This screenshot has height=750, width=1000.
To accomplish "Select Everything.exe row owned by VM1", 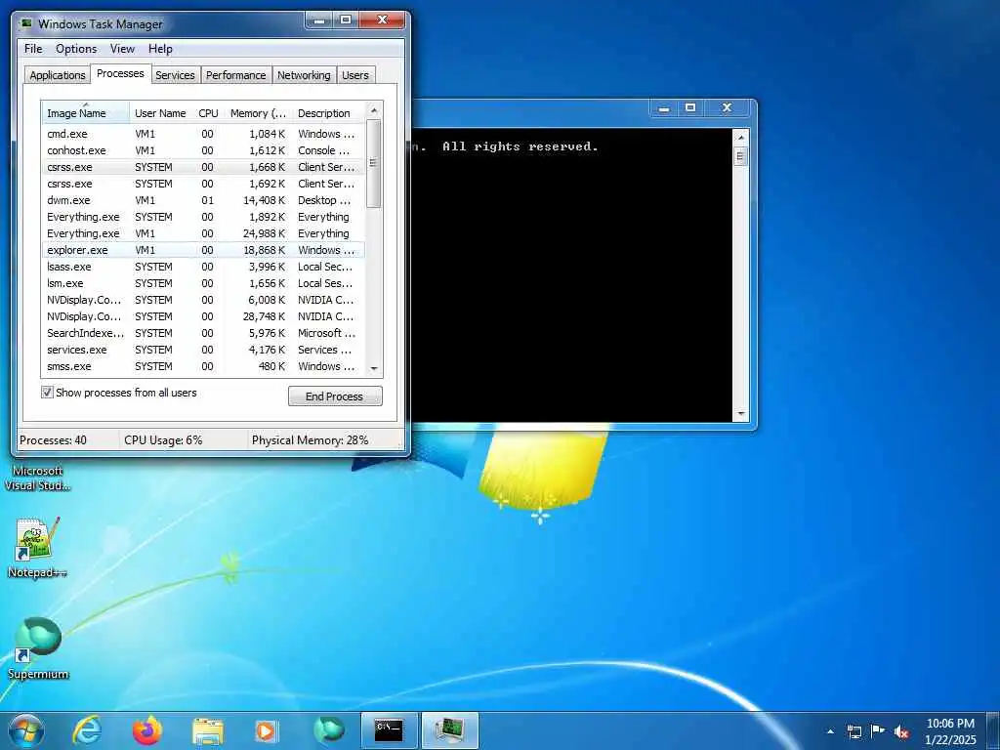I will click(203, 233).
